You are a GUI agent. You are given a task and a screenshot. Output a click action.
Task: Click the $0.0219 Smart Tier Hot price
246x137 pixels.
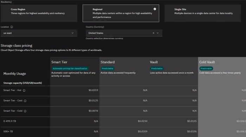93,90
